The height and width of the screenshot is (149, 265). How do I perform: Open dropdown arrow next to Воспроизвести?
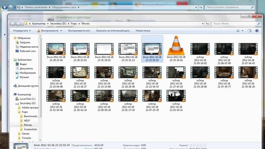61,31
